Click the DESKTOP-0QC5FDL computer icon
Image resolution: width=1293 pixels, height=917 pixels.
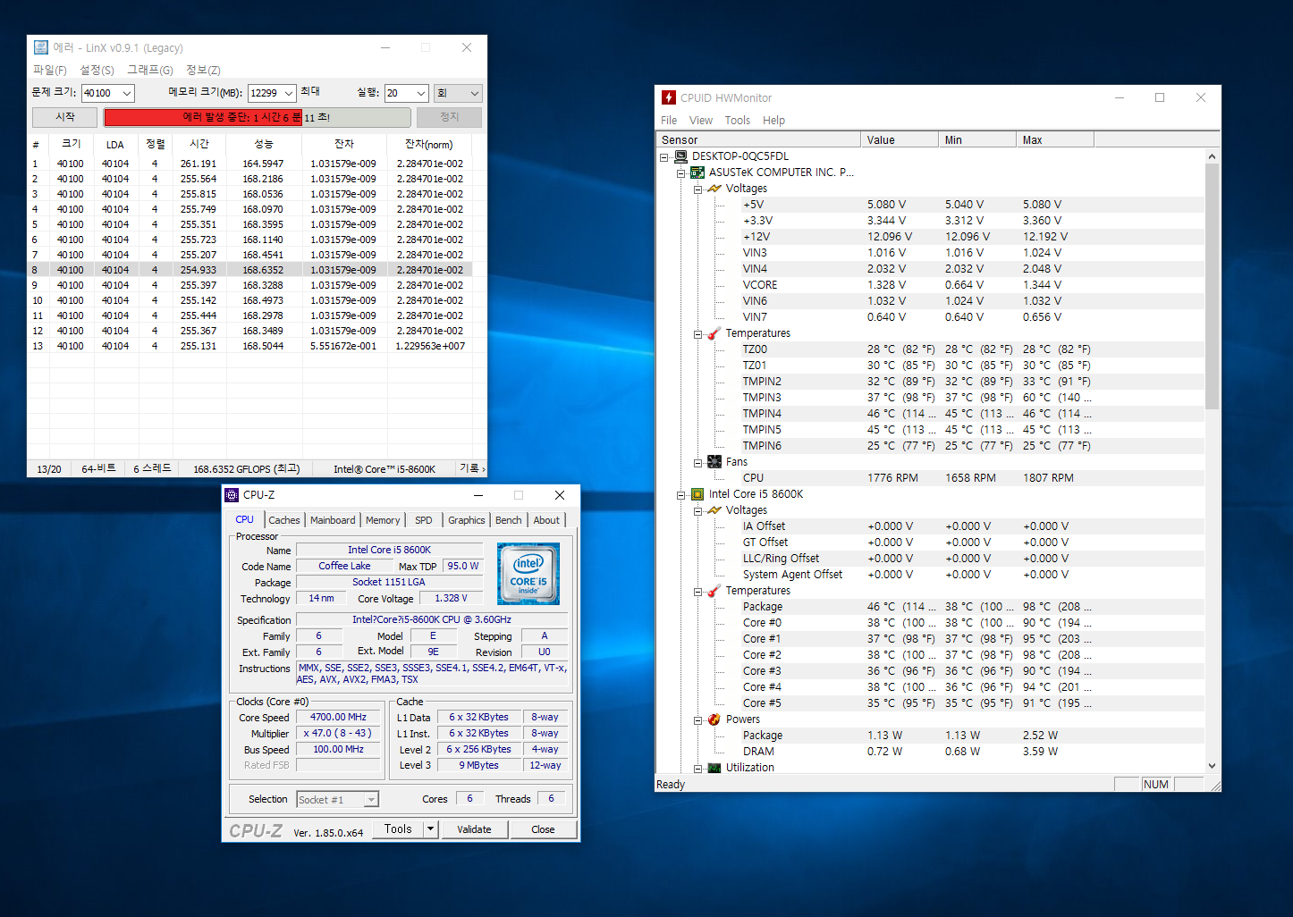pyautogui.click(x=680, y=156)
